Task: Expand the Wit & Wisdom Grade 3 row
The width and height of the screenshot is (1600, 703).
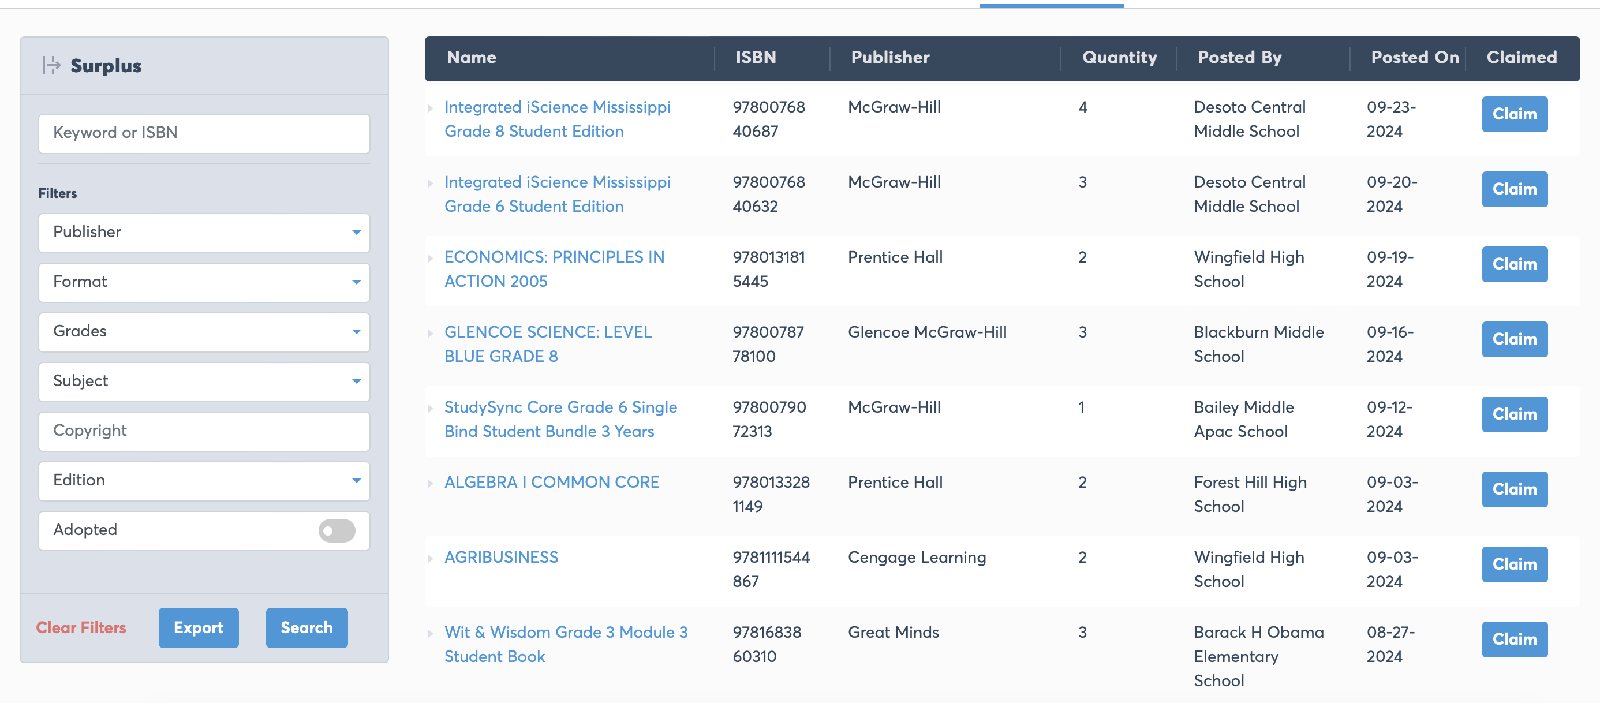Action: (x=431, y=634)
